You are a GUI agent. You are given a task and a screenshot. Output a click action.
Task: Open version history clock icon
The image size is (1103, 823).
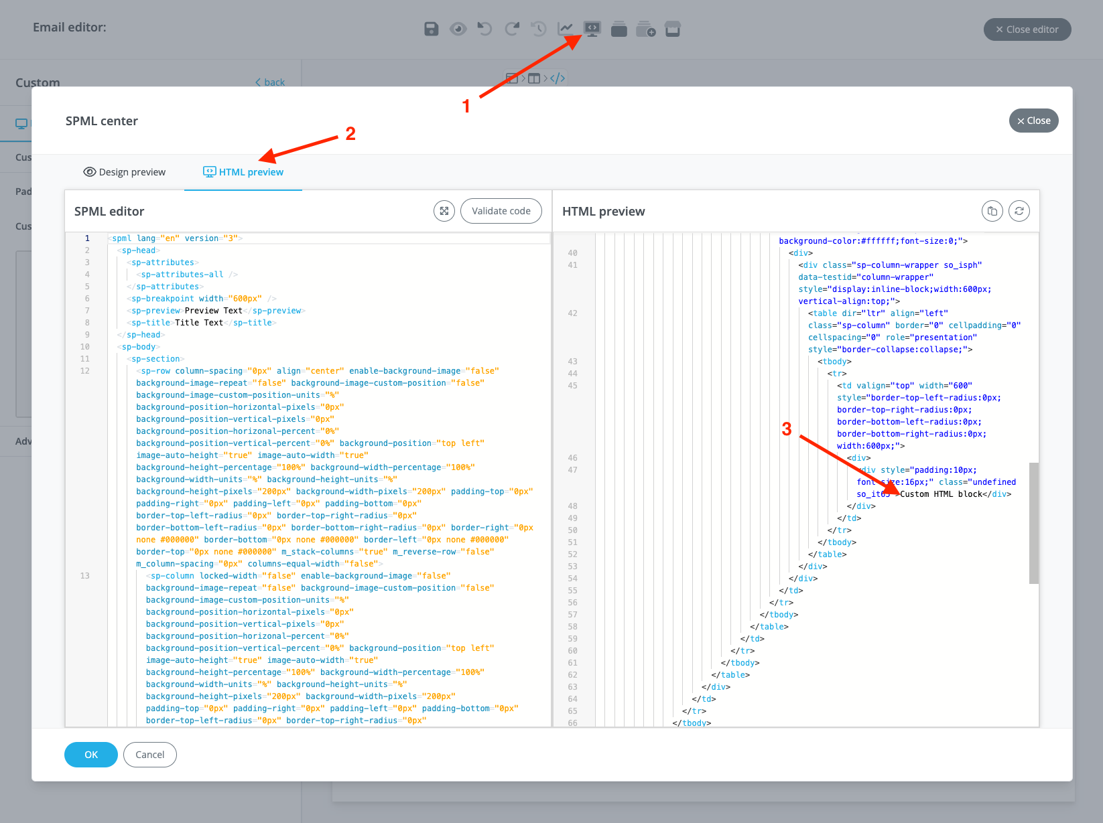[539, 29]
